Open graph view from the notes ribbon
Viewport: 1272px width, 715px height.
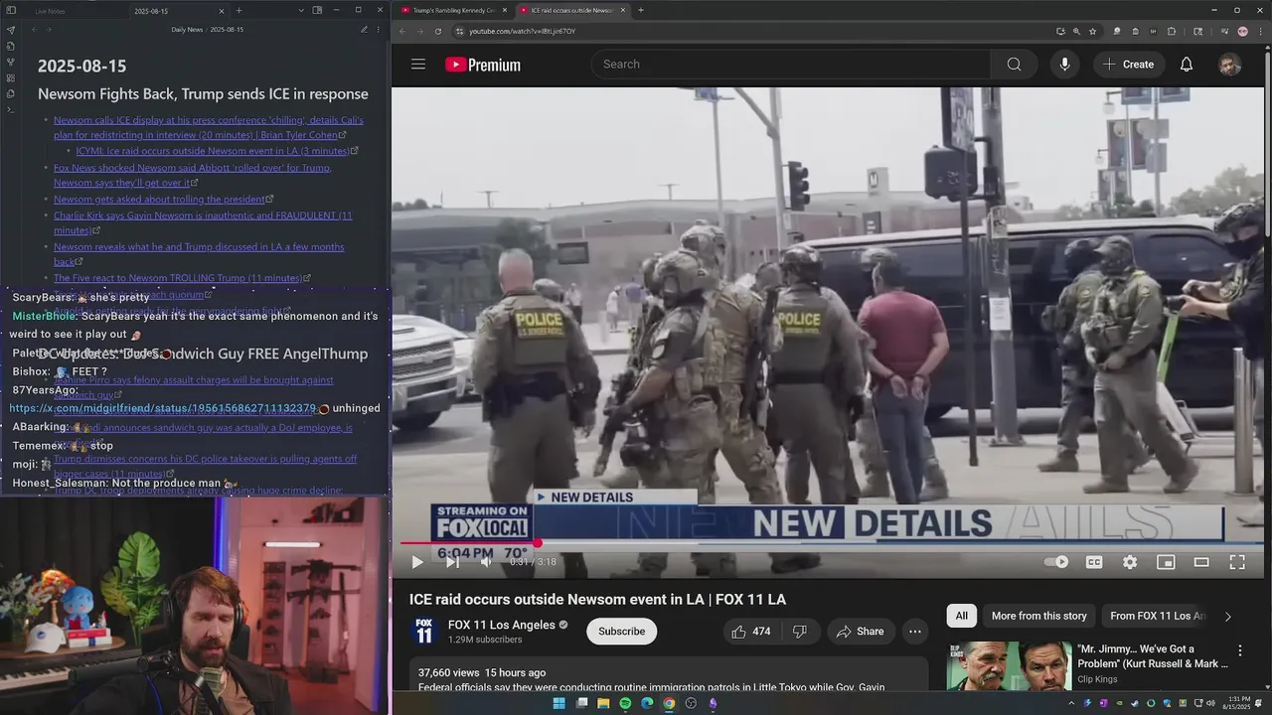pyautogui.click(x=11, y=62)
